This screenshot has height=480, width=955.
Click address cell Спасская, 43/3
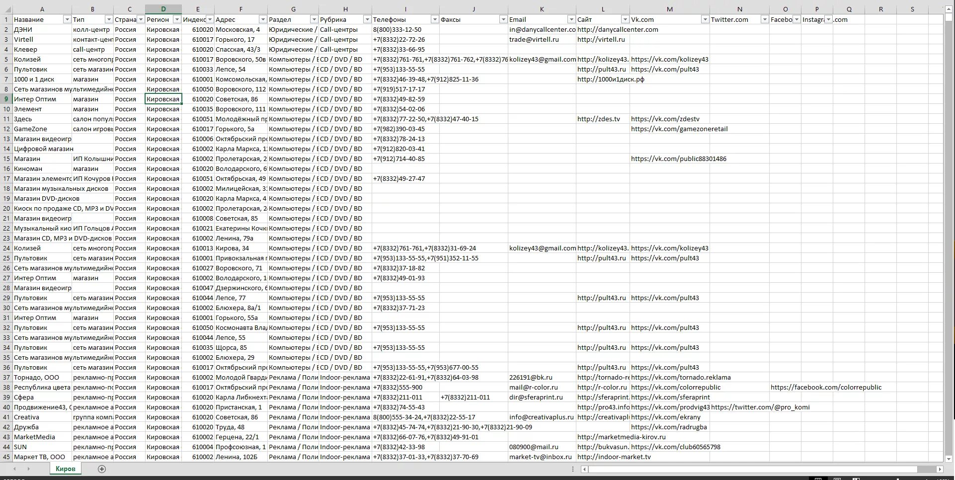click(x=241, y=49)
